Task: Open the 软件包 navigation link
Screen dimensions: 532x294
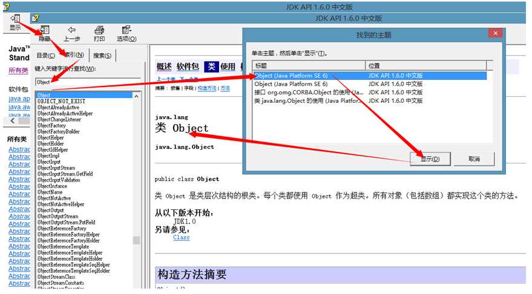Action: click(188, 67)
